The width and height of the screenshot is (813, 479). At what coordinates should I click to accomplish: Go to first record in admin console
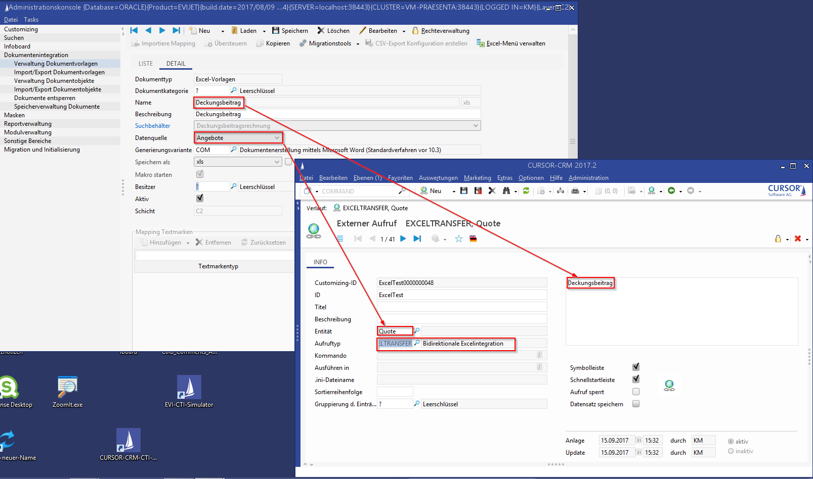coord(134,31)
